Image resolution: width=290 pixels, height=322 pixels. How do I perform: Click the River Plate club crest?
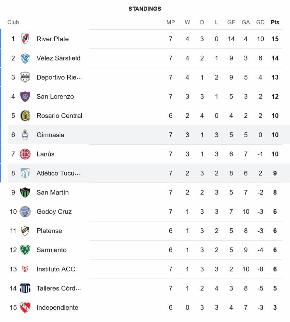tap(25, 39)
